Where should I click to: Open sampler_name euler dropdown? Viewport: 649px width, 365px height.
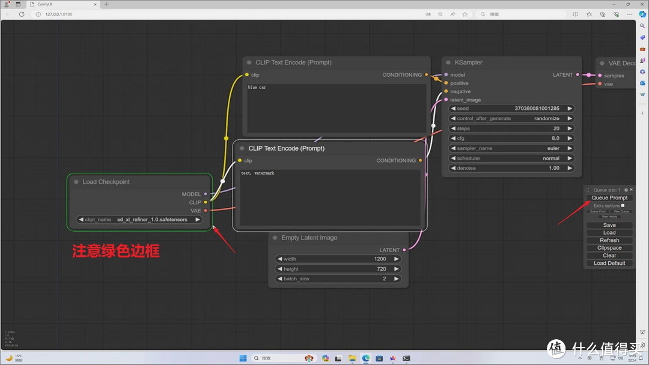coord(511,148)
